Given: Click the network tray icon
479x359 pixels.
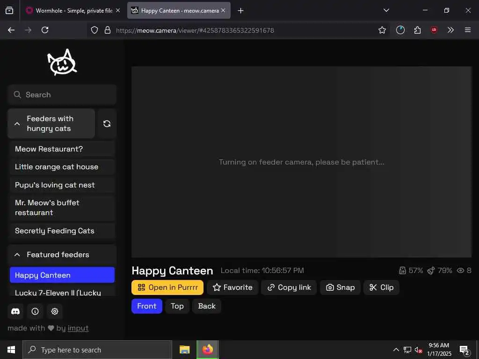Looking at the screenshot, I should [407, 350].
